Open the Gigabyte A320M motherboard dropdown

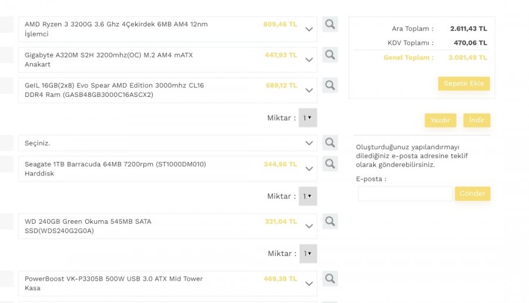click(x=309, y=60)
